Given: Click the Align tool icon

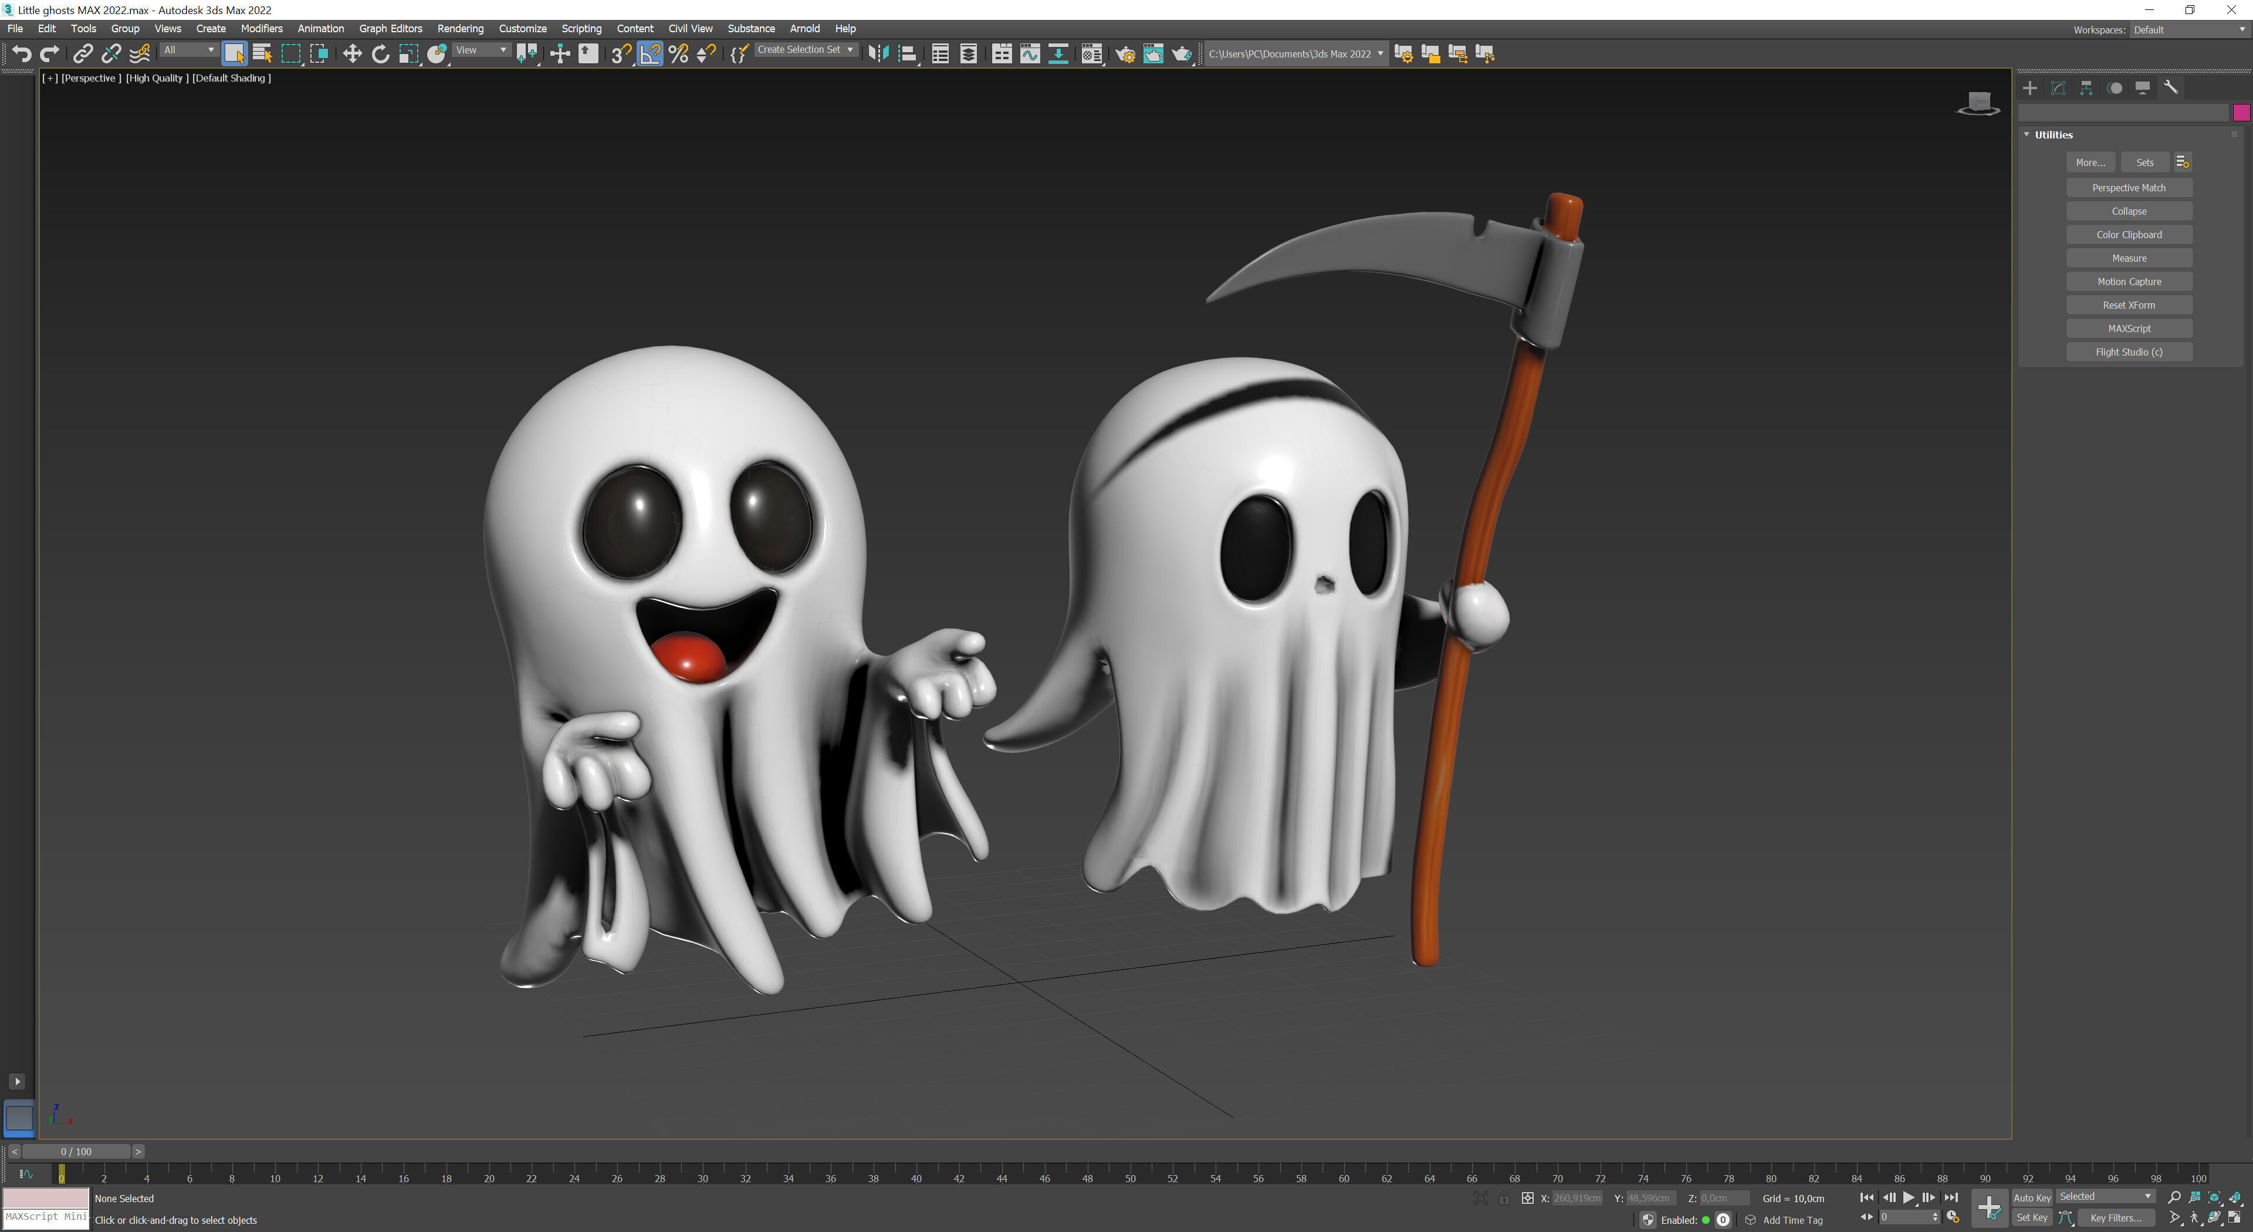Looking at the screenshot, I should (x=908, y=54).
